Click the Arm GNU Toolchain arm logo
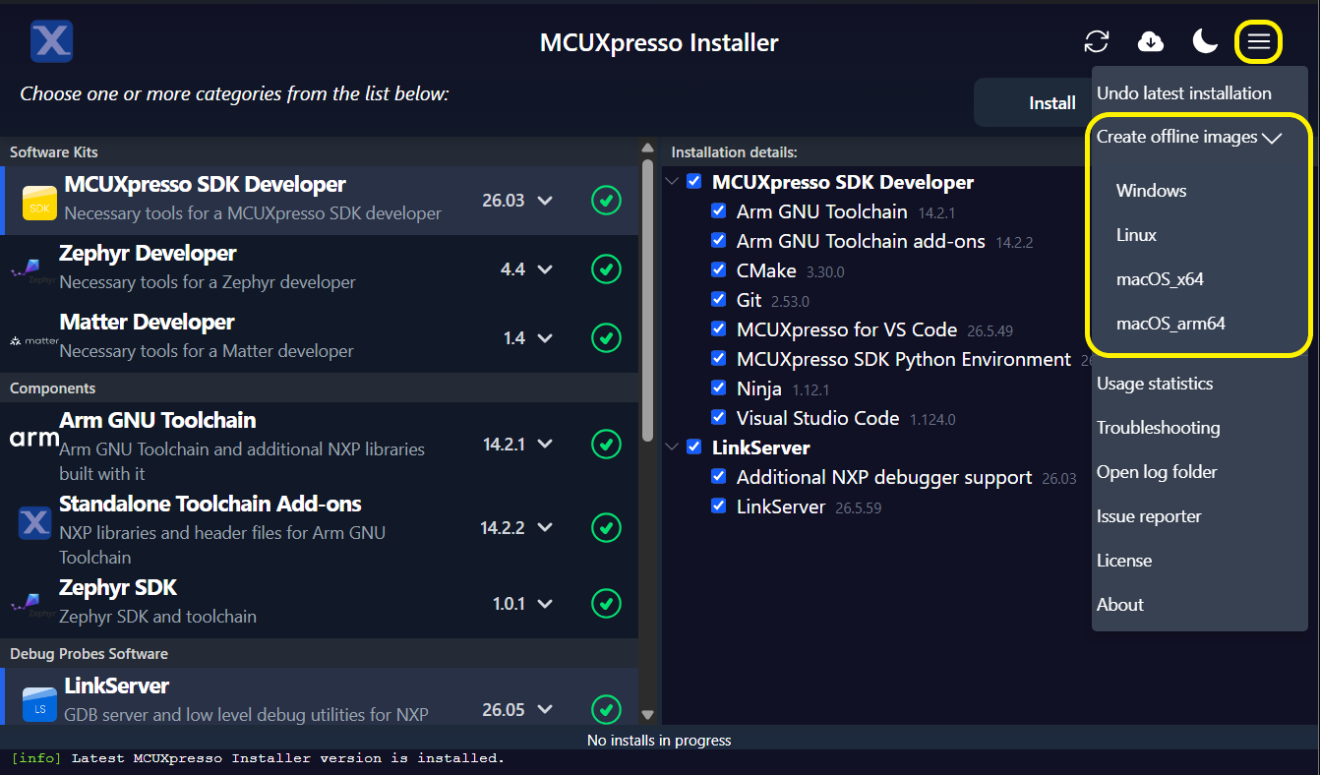Image resolution: width=1320 pixels, height=775 pixels. point(33,439)
